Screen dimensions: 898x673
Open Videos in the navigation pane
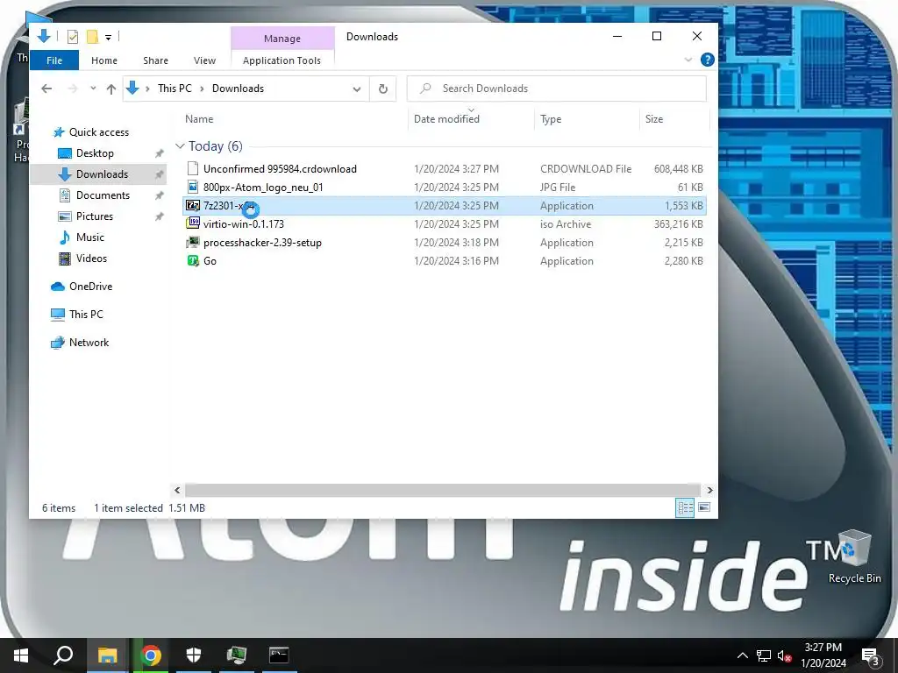click(91, 259)
